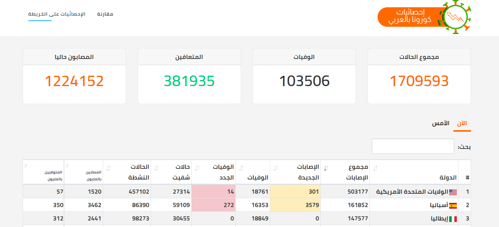Click the sort icon for حالات شفيت column
Viewport: 499px width, 227px height.
pyautogui.click(x=156, y=168)
